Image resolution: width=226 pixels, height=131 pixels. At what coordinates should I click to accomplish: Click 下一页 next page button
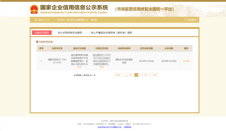point(144,75)
